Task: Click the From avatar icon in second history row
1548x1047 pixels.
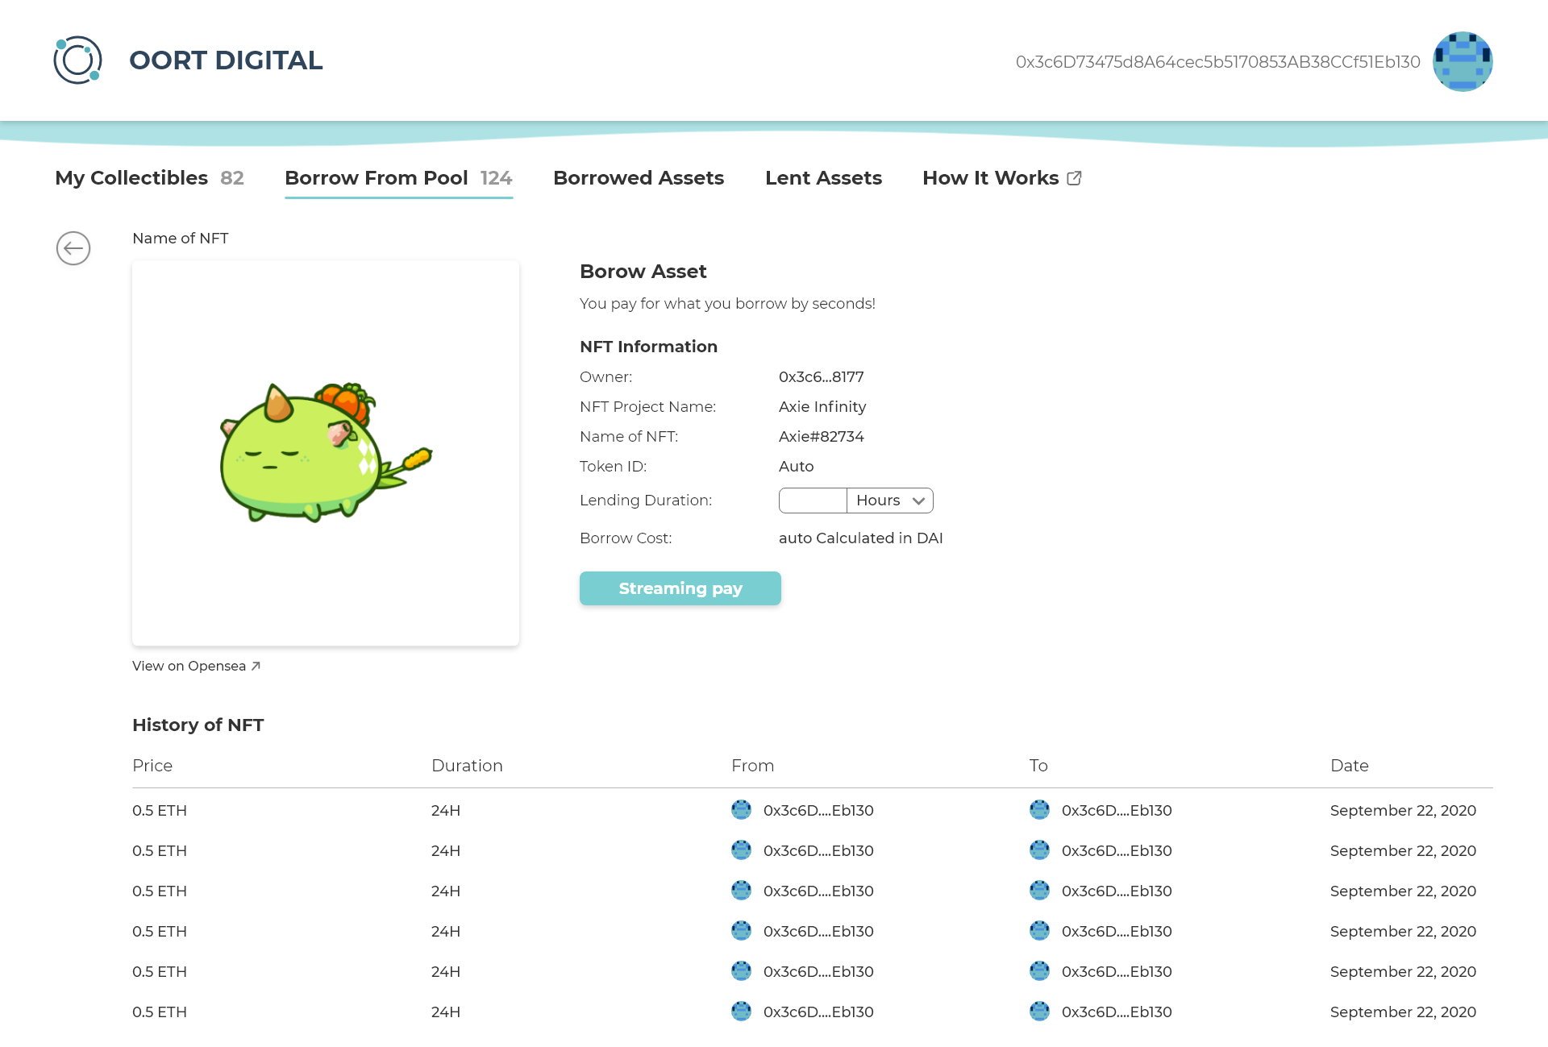Action: click(x=741, y=850)
